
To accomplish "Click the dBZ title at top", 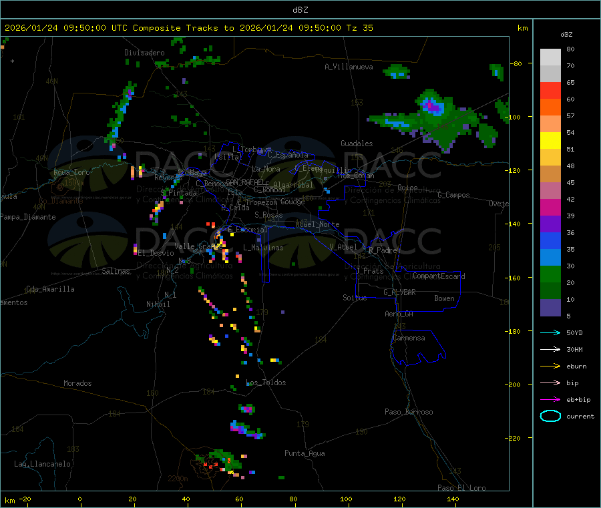I will [300, 10].
